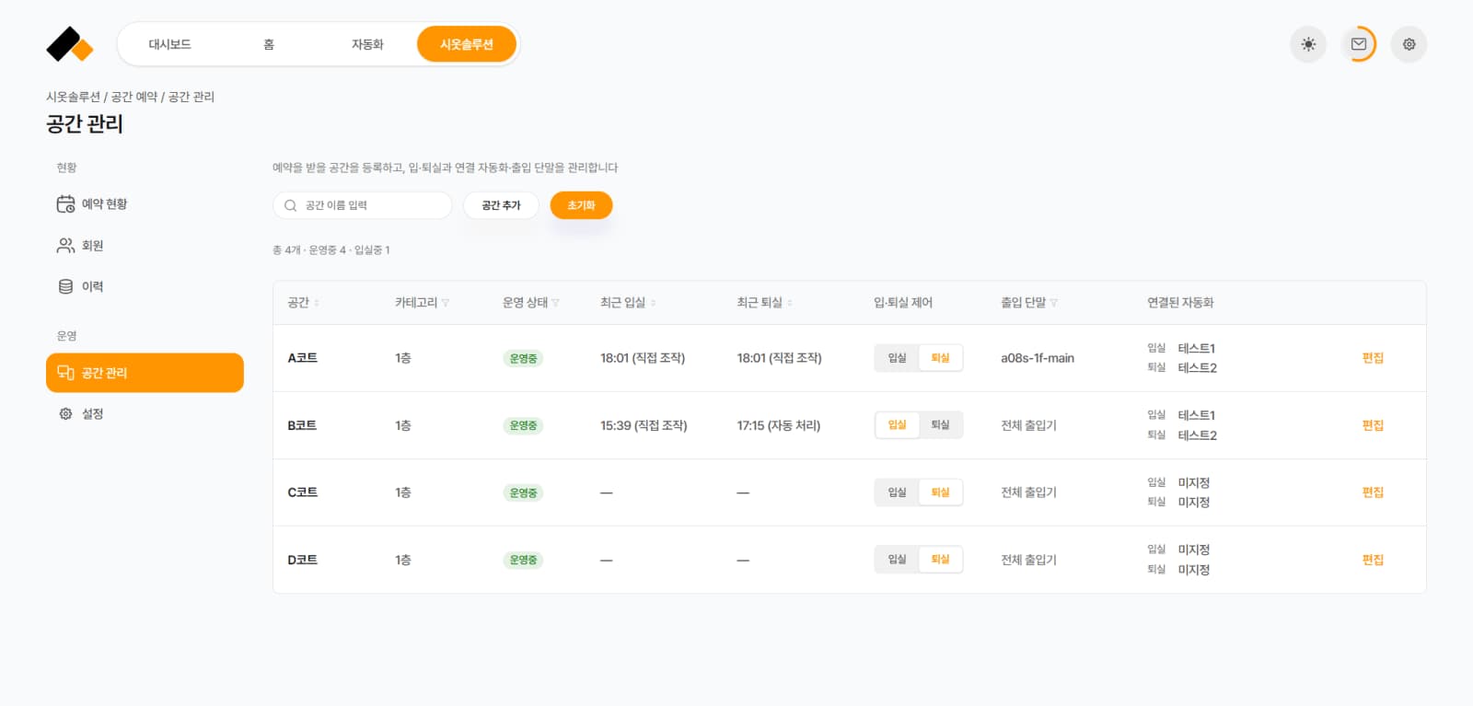Viewport: 1473px width, 706px height.
Task: Open the 카테고리 column filter
Action: pos(446,303)
